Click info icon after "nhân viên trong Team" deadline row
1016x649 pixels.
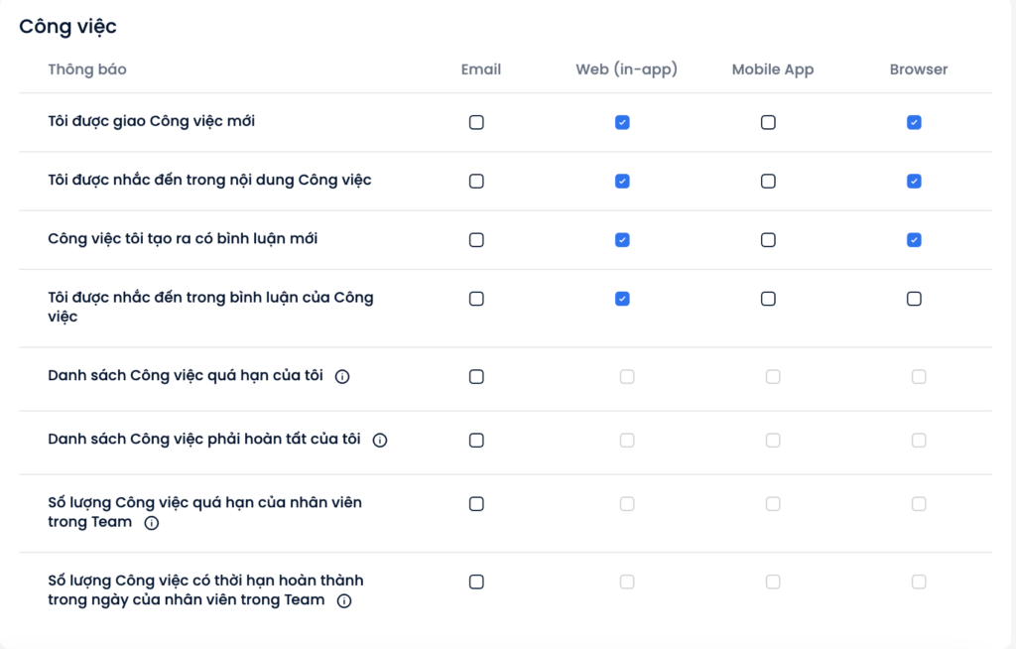[344, 601]
